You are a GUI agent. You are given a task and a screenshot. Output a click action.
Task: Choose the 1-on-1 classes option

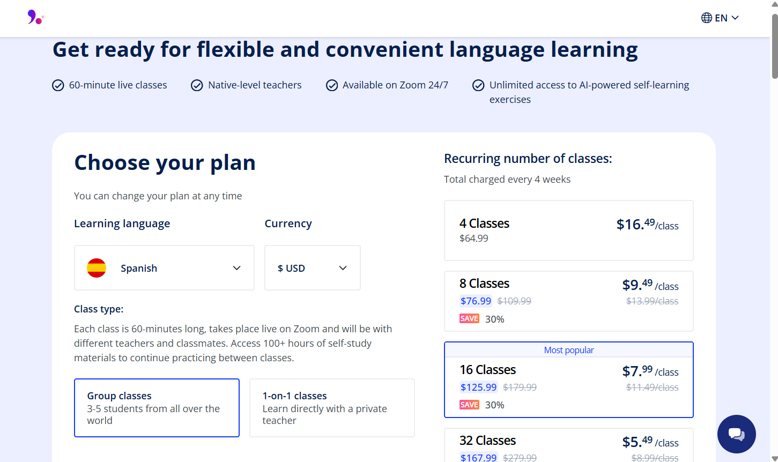(332, 408)
